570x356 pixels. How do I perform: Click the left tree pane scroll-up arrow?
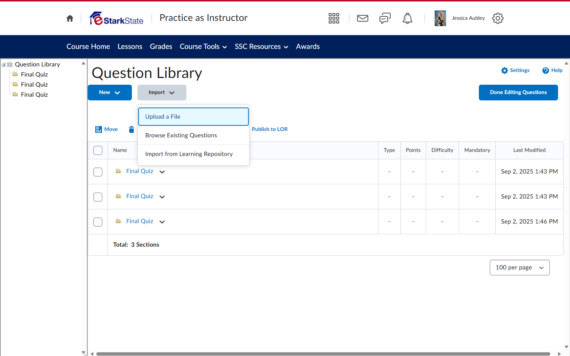[83, 63]
